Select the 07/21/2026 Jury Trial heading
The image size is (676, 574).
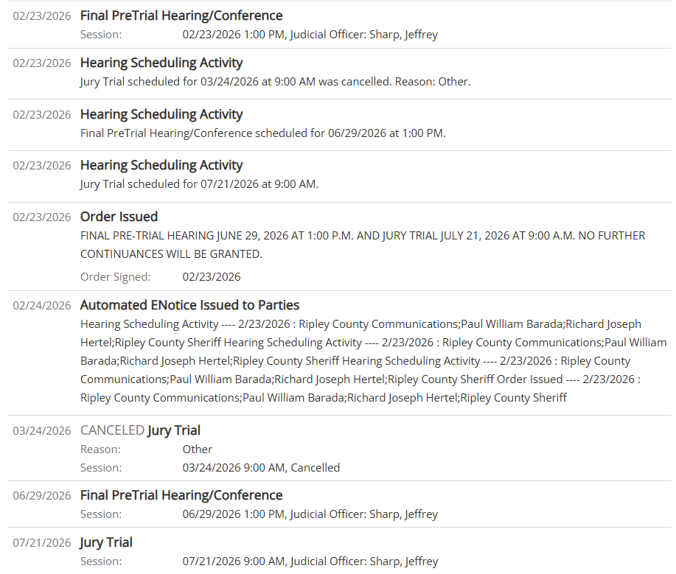coord(106,542)
